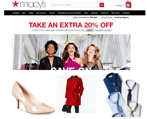Click the red search magnifier icon
Viewport: 147px width, 119px height.
pos(102,5)
